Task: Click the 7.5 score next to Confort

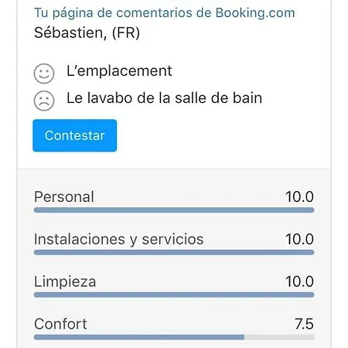Action: 304,324
